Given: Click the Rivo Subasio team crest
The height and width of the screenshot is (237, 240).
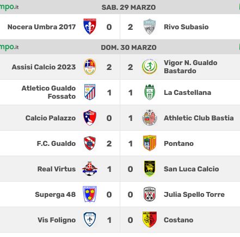Looking at the screenshot, I should pos(150,27).
